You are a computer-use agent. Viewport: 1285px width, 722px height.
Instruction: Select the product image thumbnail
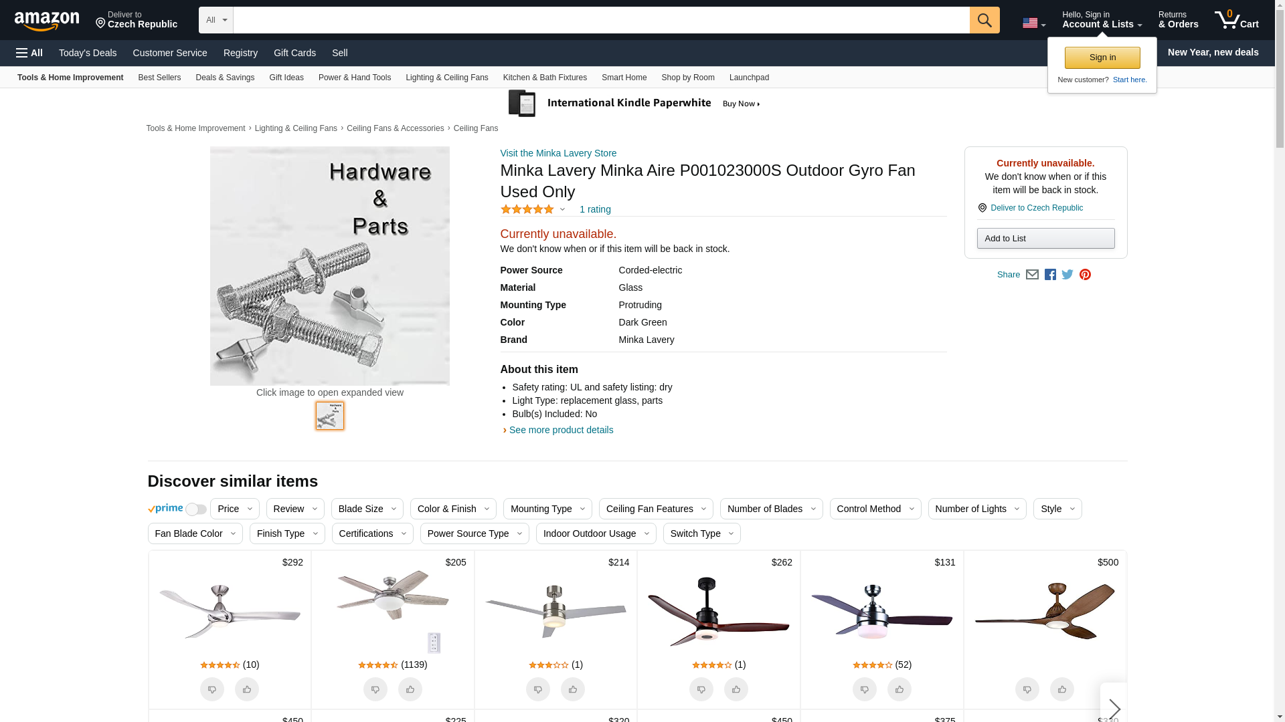pos(330,416)
